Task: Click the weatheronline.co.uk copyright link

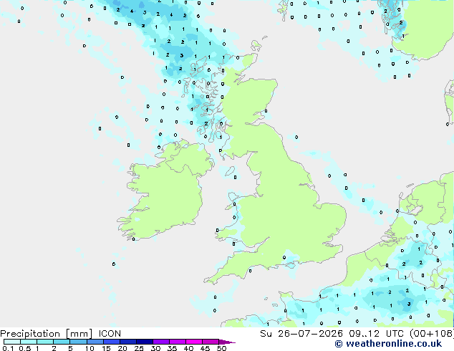Action: 388,344
